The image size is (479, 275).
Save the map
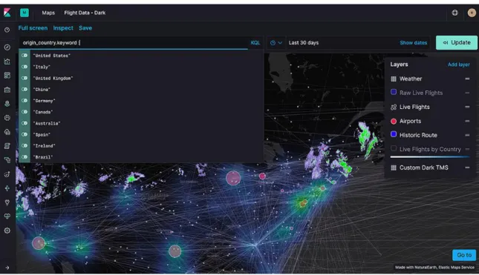(85, 28)
